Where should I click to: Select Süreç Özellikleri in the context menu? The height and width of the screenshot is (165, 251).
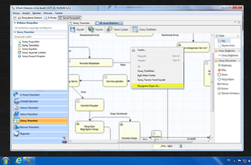click(146, 71)
